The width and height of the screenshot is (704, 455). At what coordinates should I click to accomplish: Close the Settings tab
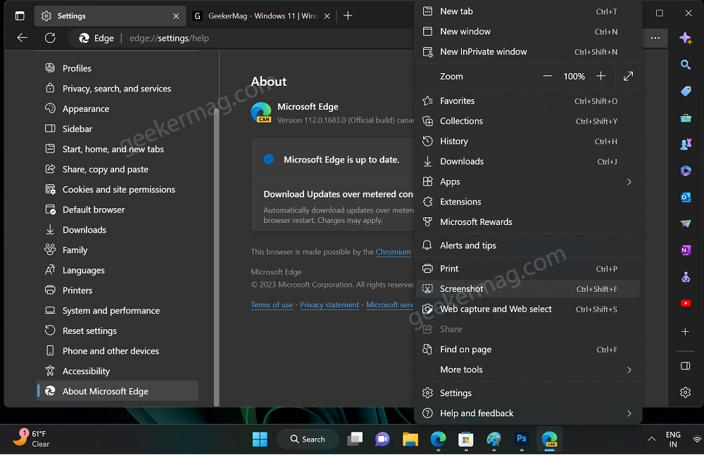point(176,16)
